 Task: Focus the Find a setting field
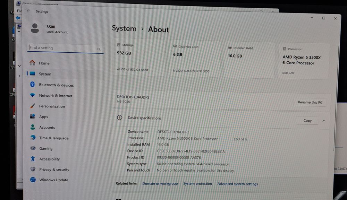tap(65, 48)
